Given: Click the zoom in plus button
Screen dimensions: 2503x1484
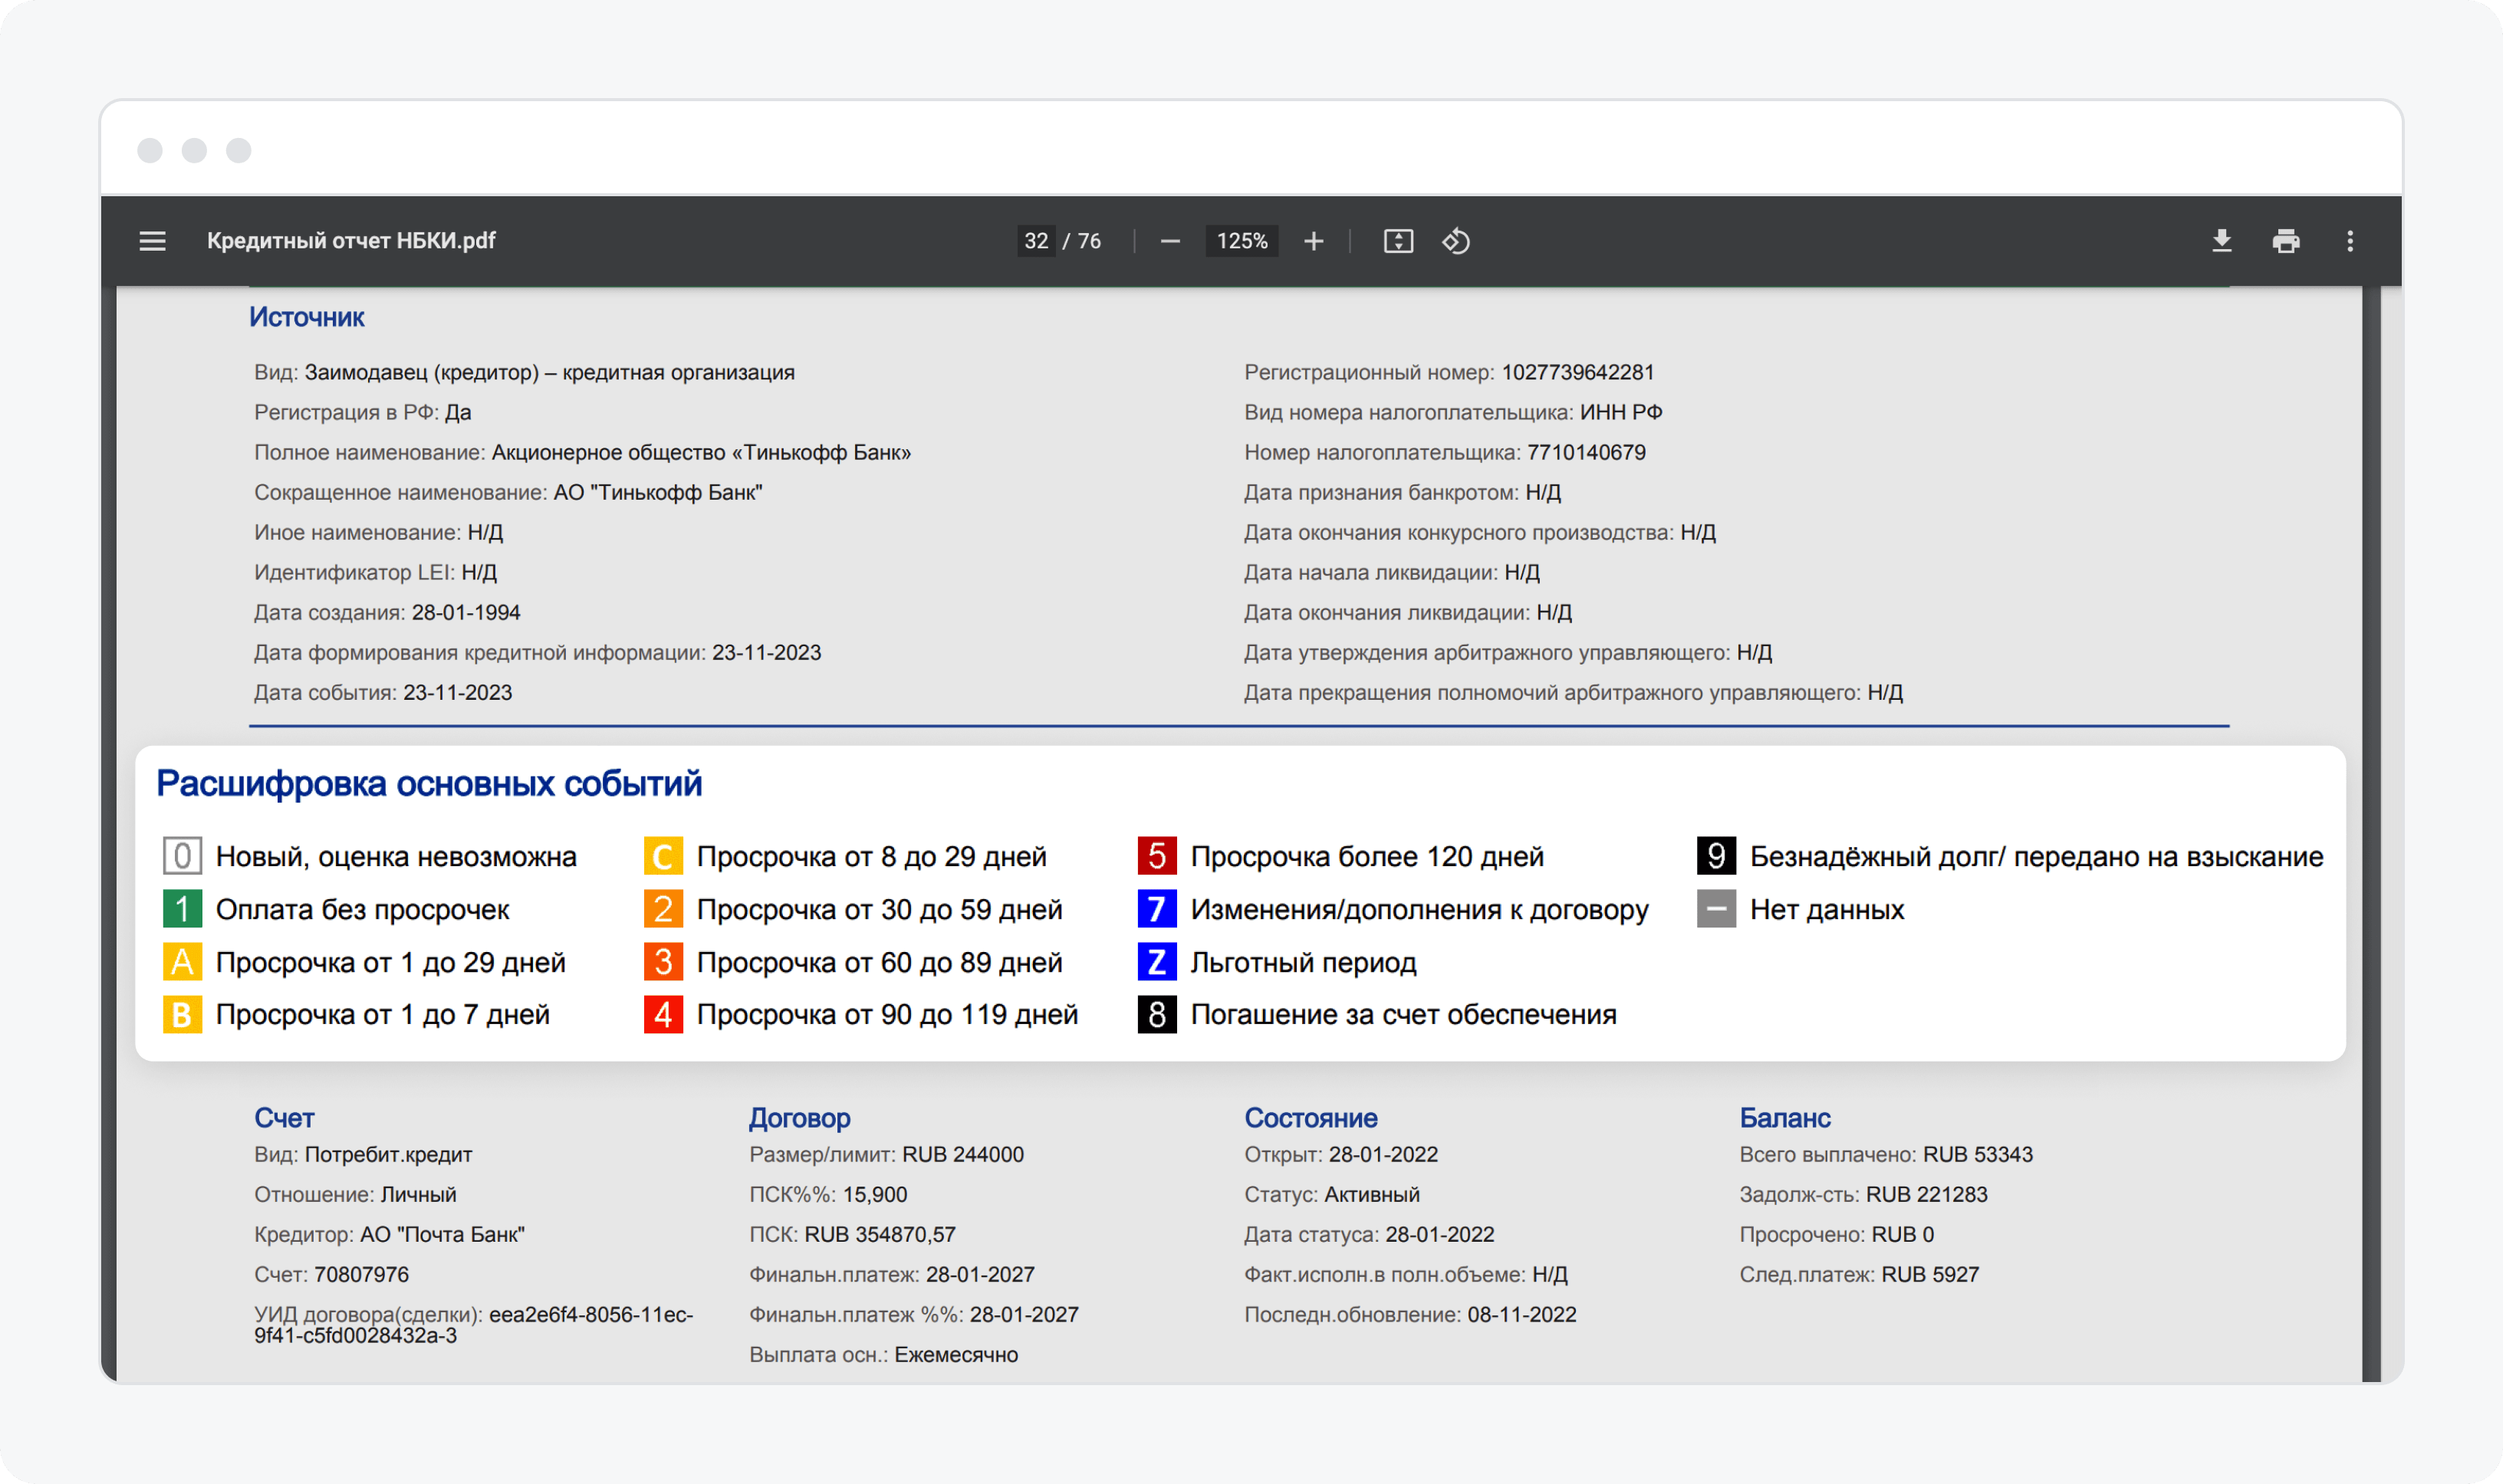Looking at the screenshot, I should pos(1314,241).
